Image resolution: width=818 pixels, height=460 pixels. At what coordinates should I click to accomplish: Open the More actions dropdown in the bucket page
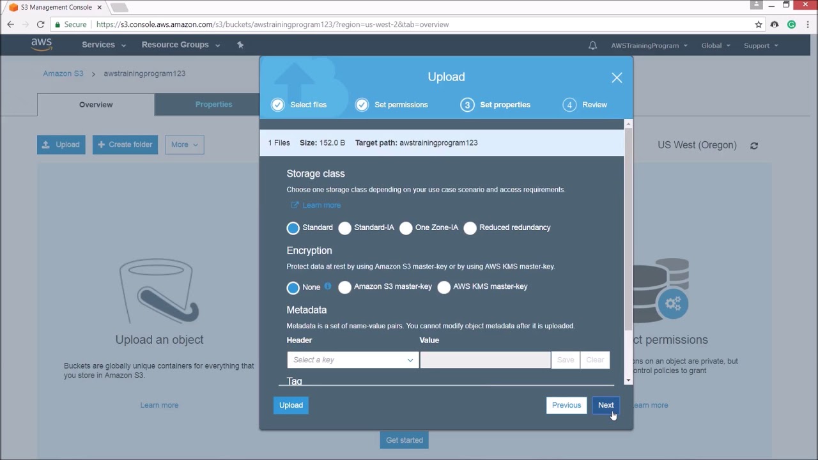click(185, 144)
